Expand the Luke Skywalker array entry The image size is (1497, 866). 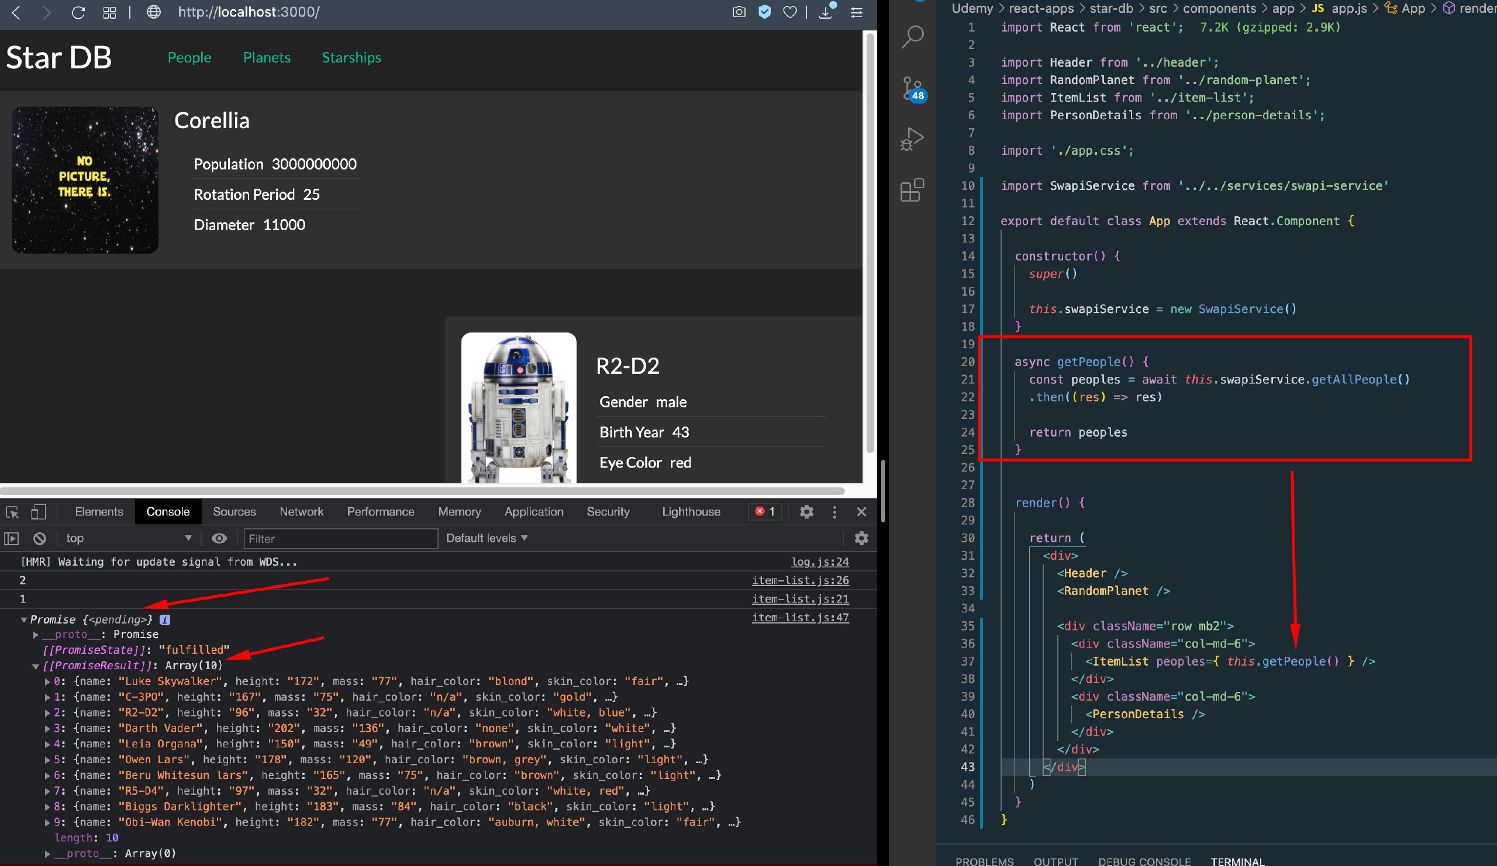tap(47, 681)
